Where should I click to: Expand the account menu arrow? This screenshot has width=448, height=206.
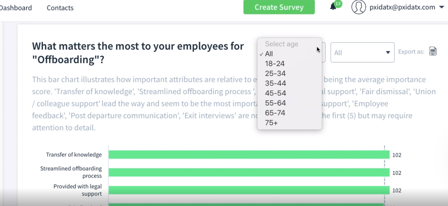(442, 7)
